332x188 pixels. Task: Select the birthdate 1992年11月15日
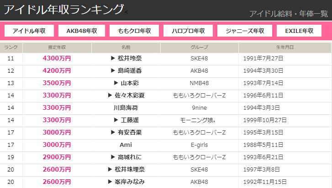click(x=265, y=182)
